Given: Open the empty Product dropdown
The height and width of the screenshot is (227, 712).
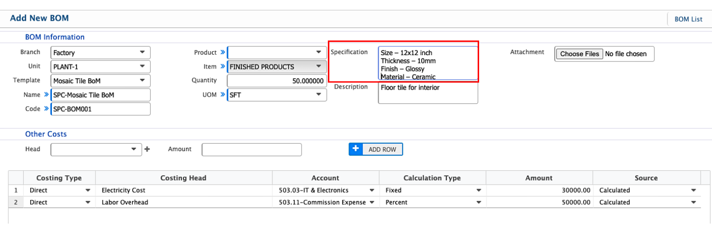Looking at the screenshot, I should [x=277, y=53].
